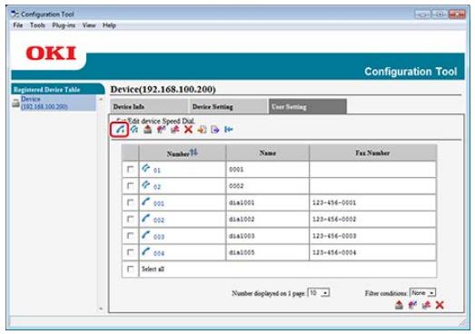
Task: Switch to the Device Info tab
Action: 149,106
